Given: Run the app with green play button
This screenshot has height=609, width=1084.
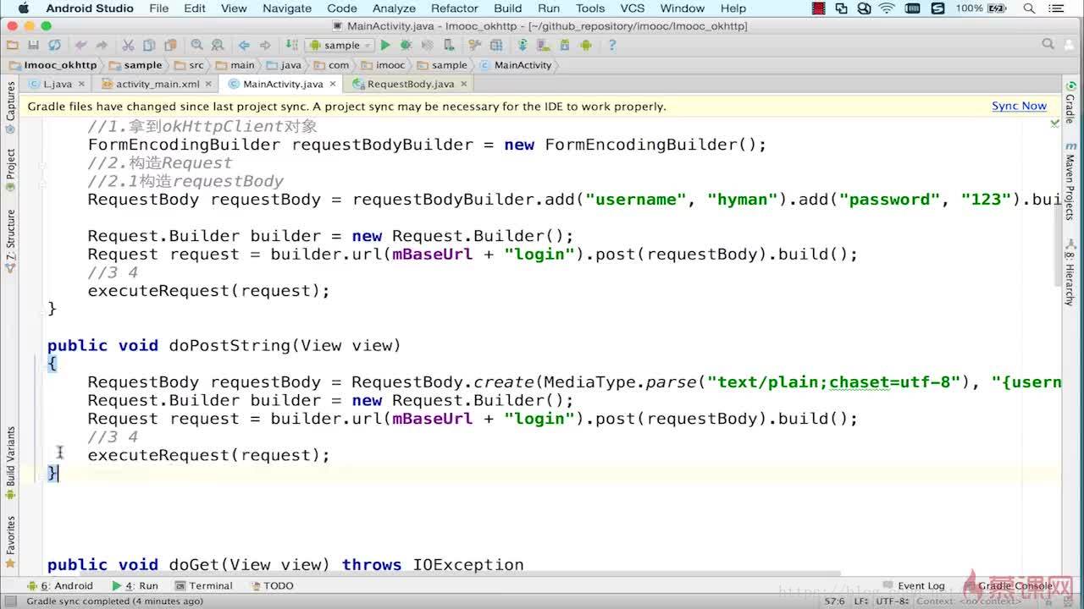Looking at the screenshot, I should tap(385, 45).
